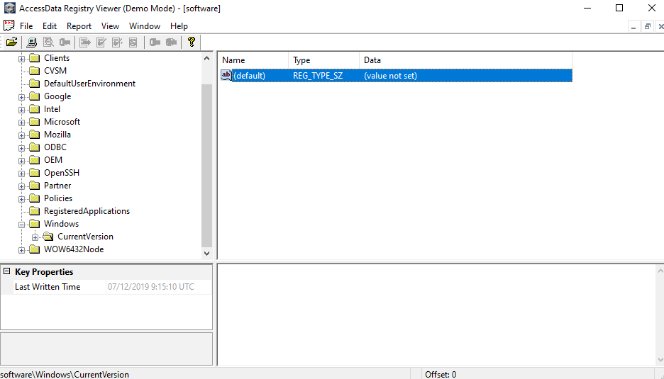Open the File menu
This screenshot has height=379, width=664.
(x=26, y=26)
